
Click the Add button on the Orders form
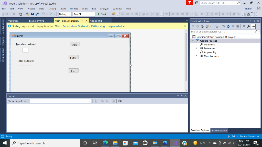(x=75, y=44)
